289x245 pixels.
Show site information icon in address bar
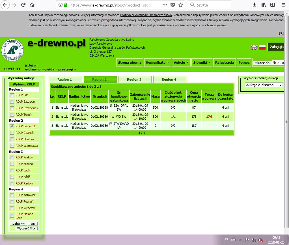tap(60, 5)
